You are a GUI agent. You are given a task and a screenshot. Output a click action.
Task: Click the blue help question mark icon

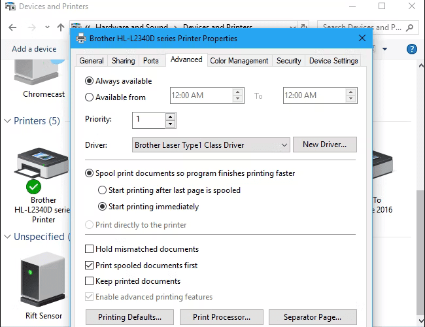pyautogui.click(x=412, y=49)
